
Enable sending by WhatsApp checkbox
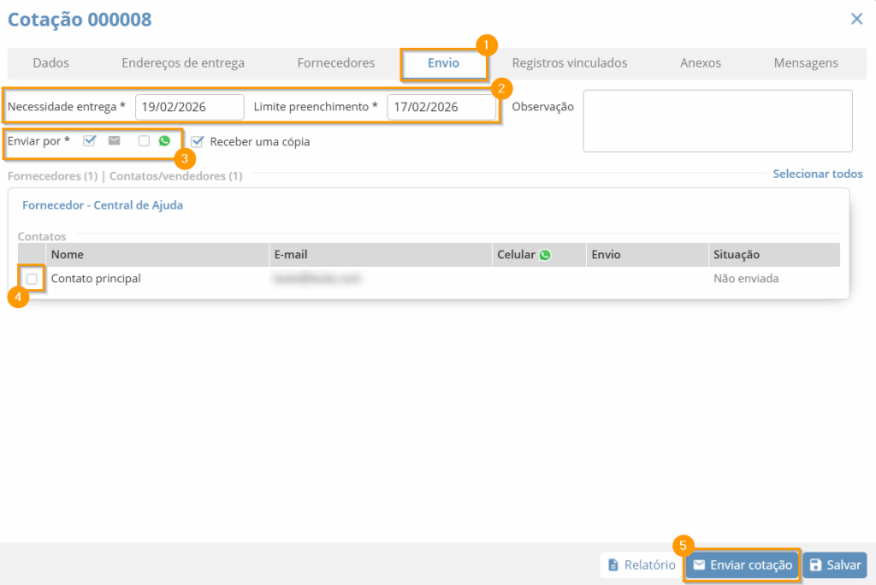(x=144, y=141)
